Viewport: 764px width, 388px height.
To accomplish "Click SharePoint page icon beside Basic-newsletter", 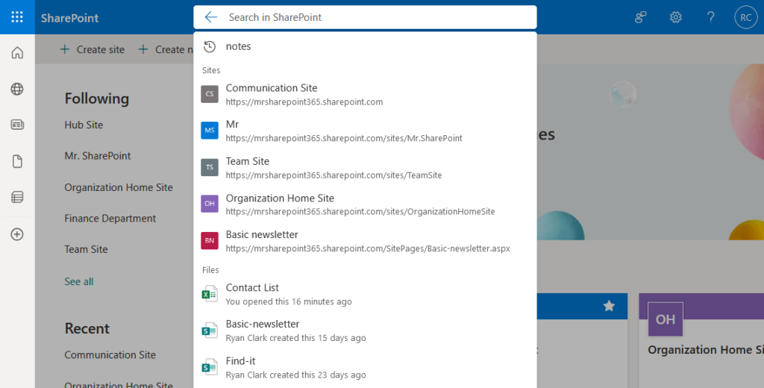I will [x=210, y=331].
